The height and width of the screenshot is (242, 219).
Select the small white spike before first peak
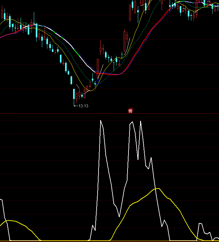click(x=93, y=226)
